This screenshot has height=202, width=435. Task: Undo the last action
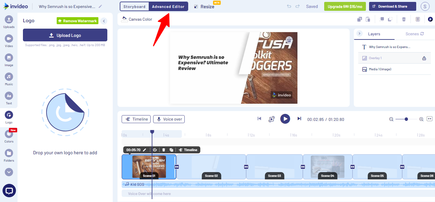click(289, 6)
